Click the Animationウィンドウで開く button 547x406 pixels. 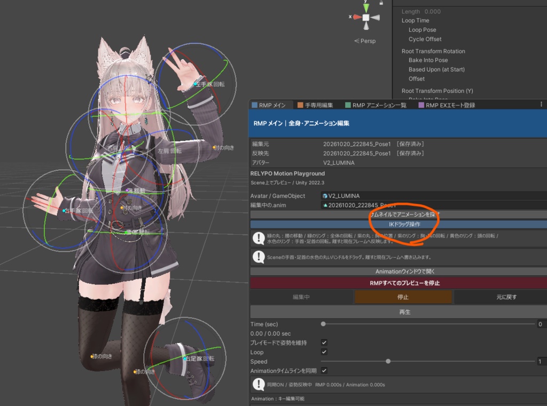pos(398,272)
